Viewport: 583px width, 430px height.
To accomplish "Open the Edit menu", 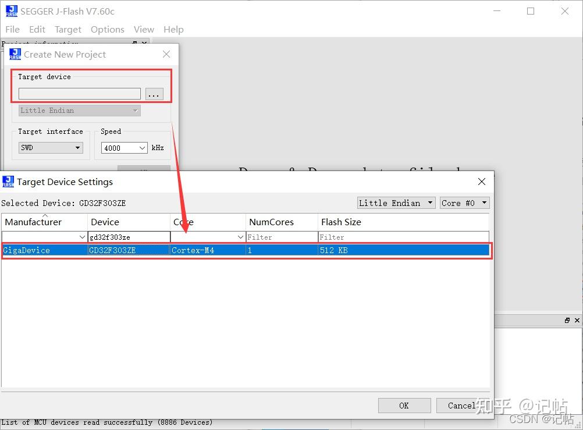I will (x=37, y=30).
